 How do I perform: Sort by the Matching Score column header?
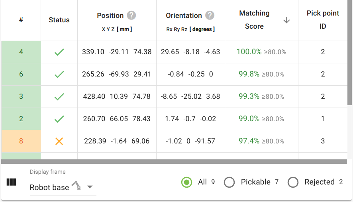(x=254, y=20)
